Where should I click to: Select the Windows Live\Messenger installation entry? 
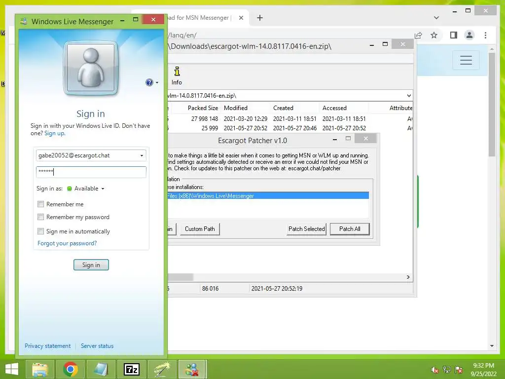click(268, 195)
